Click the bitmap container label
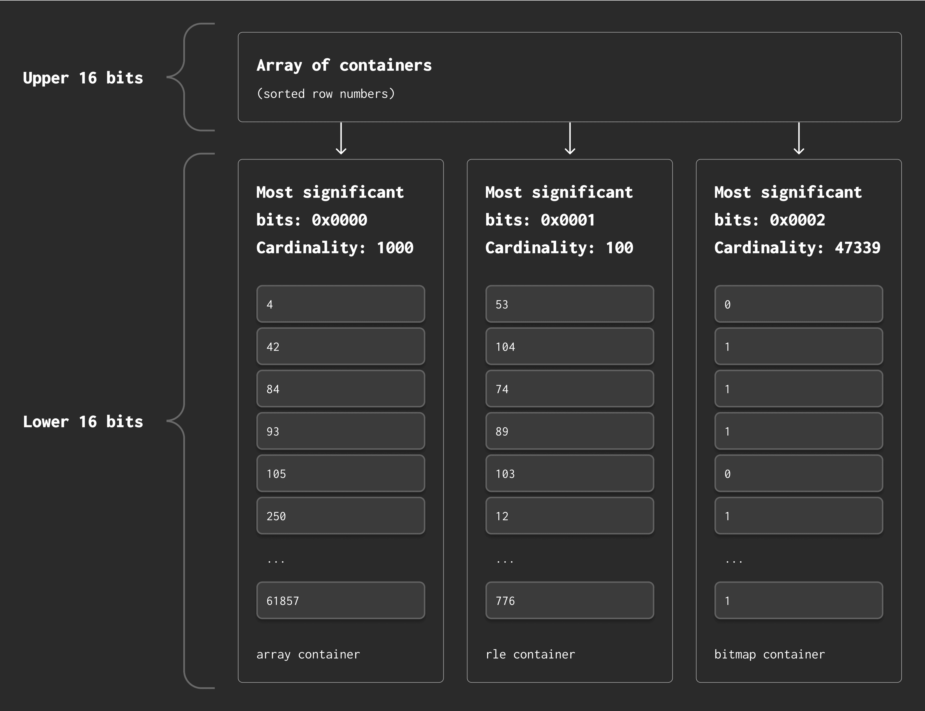Image resolution: width=925 pixels, height=711 pixels. pyautogui.click(x=769, y=654)
